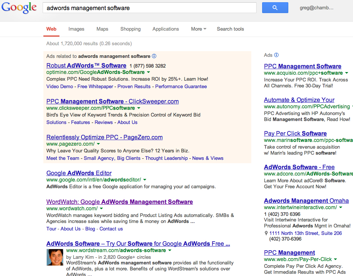Open the Performance Guarantee sitelink
This screenshot has height=276, width=353.
pos(181,86)
